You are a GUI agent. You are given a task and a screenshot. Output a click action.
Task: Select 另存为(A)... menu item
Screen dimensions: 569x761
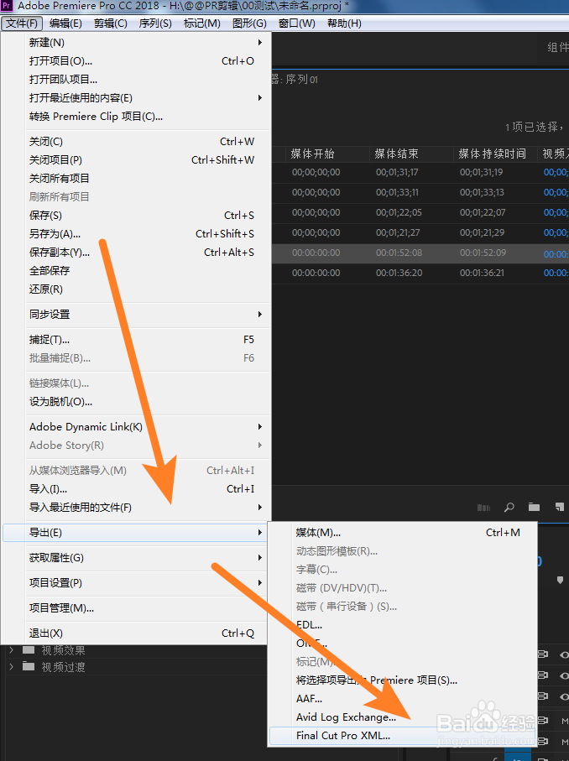(x=135, y=233)
